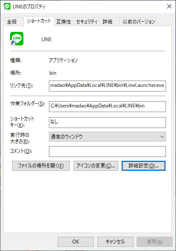Image resolution: width=176 pixels, height=251 pixels.
Task: Select the ショートカット tab
Action: click(39, 21)
